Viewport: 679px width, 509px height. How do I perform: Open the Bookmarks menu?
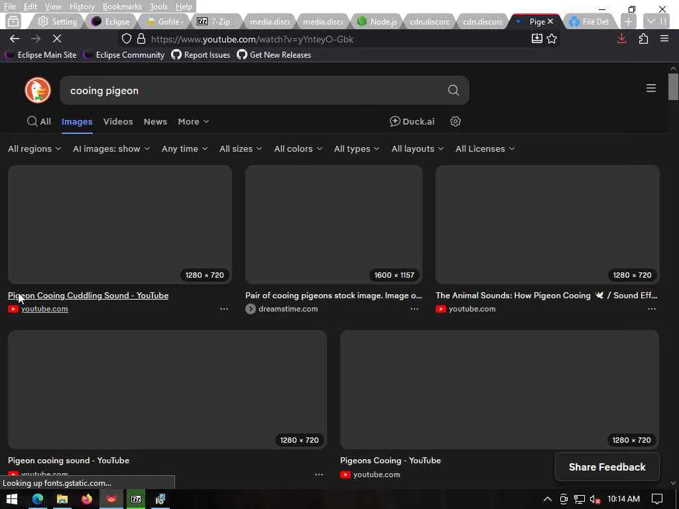click(122, 7)
